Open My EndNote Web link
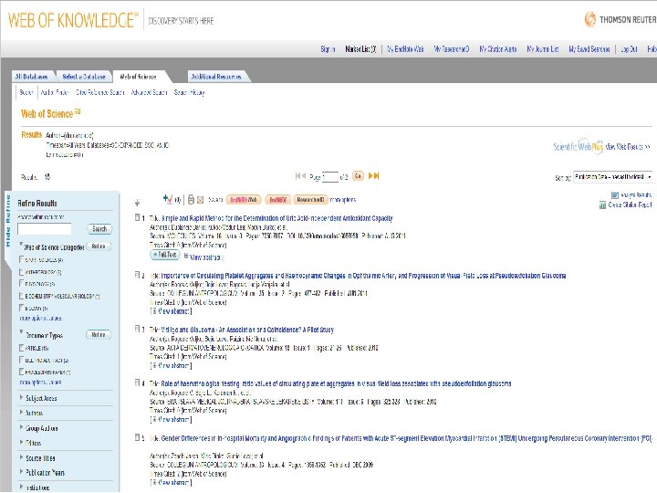Viewport: 657px width, 493px height. (405, 49)
